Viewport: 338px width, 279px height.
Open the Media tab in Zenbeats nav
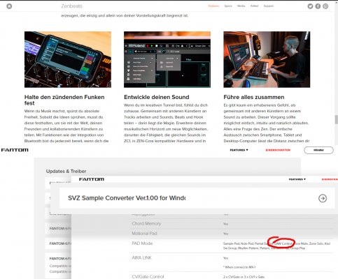pos(241,6)
